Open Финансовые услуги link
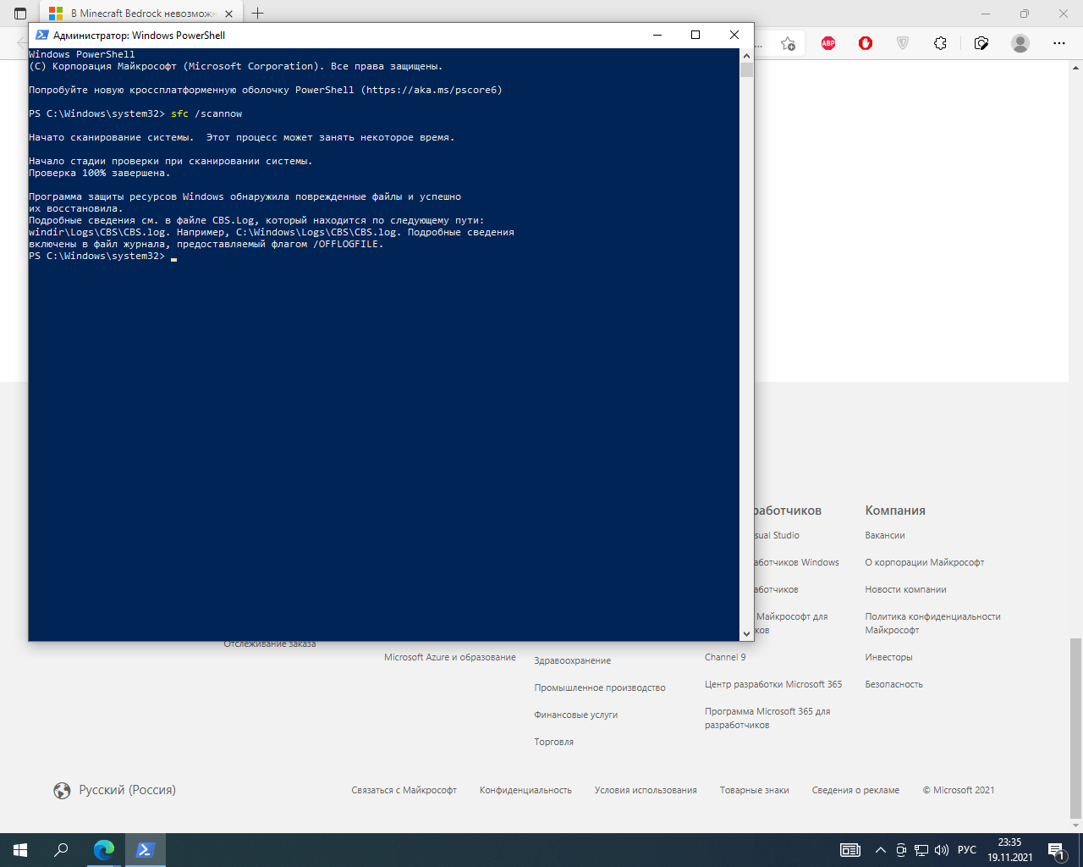 pos(575,715)
